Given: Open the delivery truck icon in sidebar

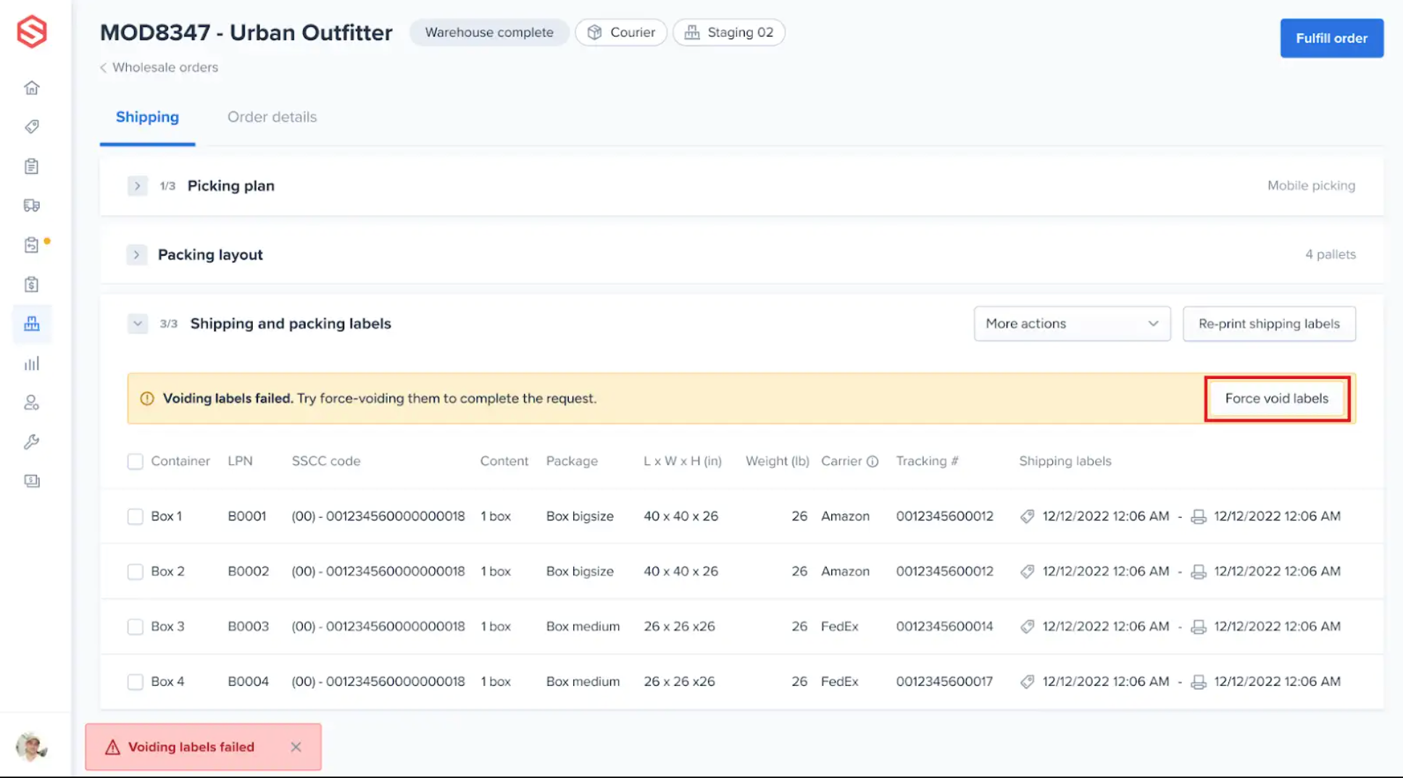Looking at the screenshot, I should (x=31, y=206).
